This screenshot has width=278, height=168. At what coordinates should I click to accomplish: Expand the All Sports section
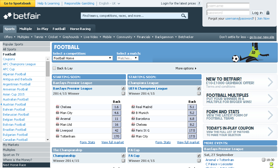click(x=26, y=49)
